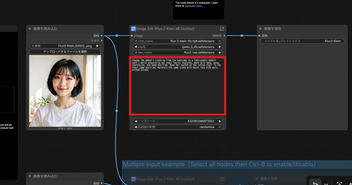Open the 生成後の制御 randomize dropdown
This screenshot has width=352, height=185.
pyautogui.click(x=178, y=127)
